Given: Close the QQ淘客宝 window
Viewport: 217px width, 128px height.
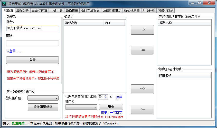Looking at the screenshot, I should pyautogui.click(x=209, y=3).
